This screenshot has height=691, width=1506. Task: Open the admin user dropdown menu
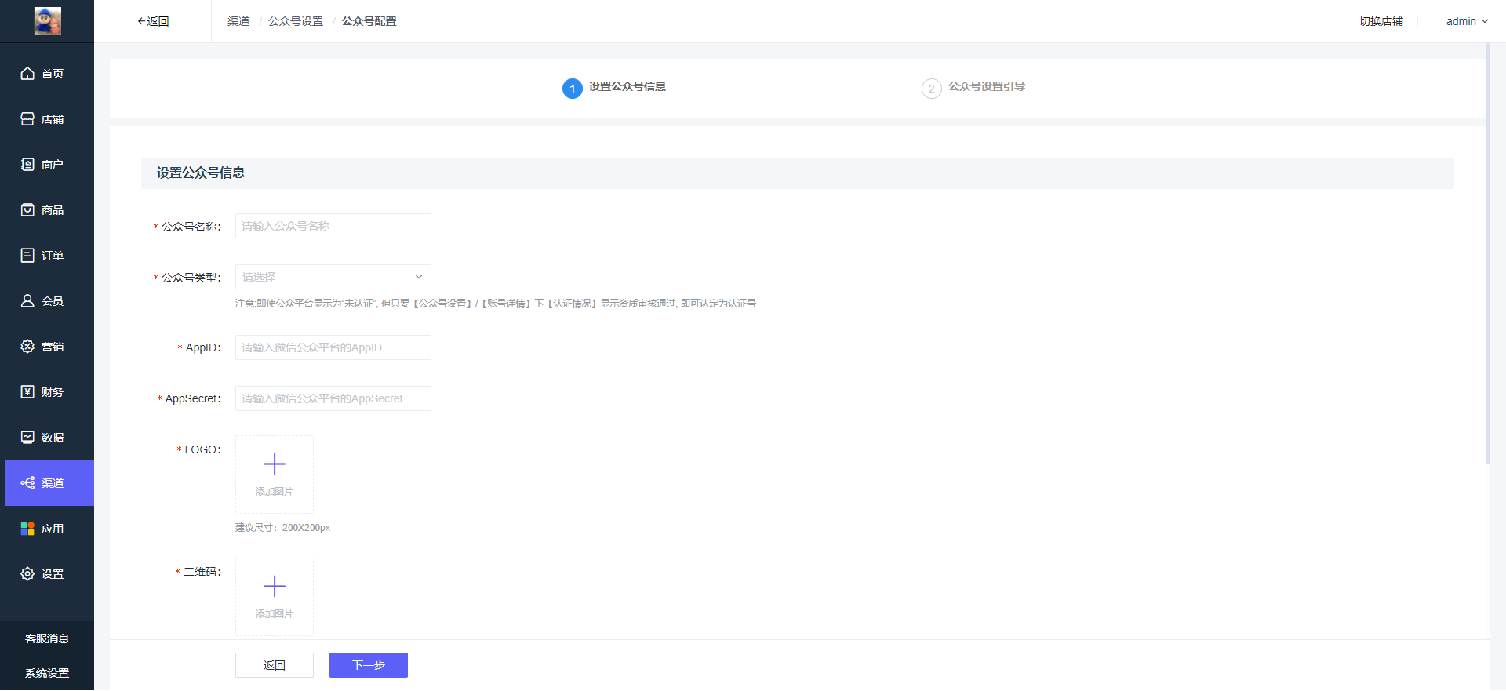tap(1466, 21)
